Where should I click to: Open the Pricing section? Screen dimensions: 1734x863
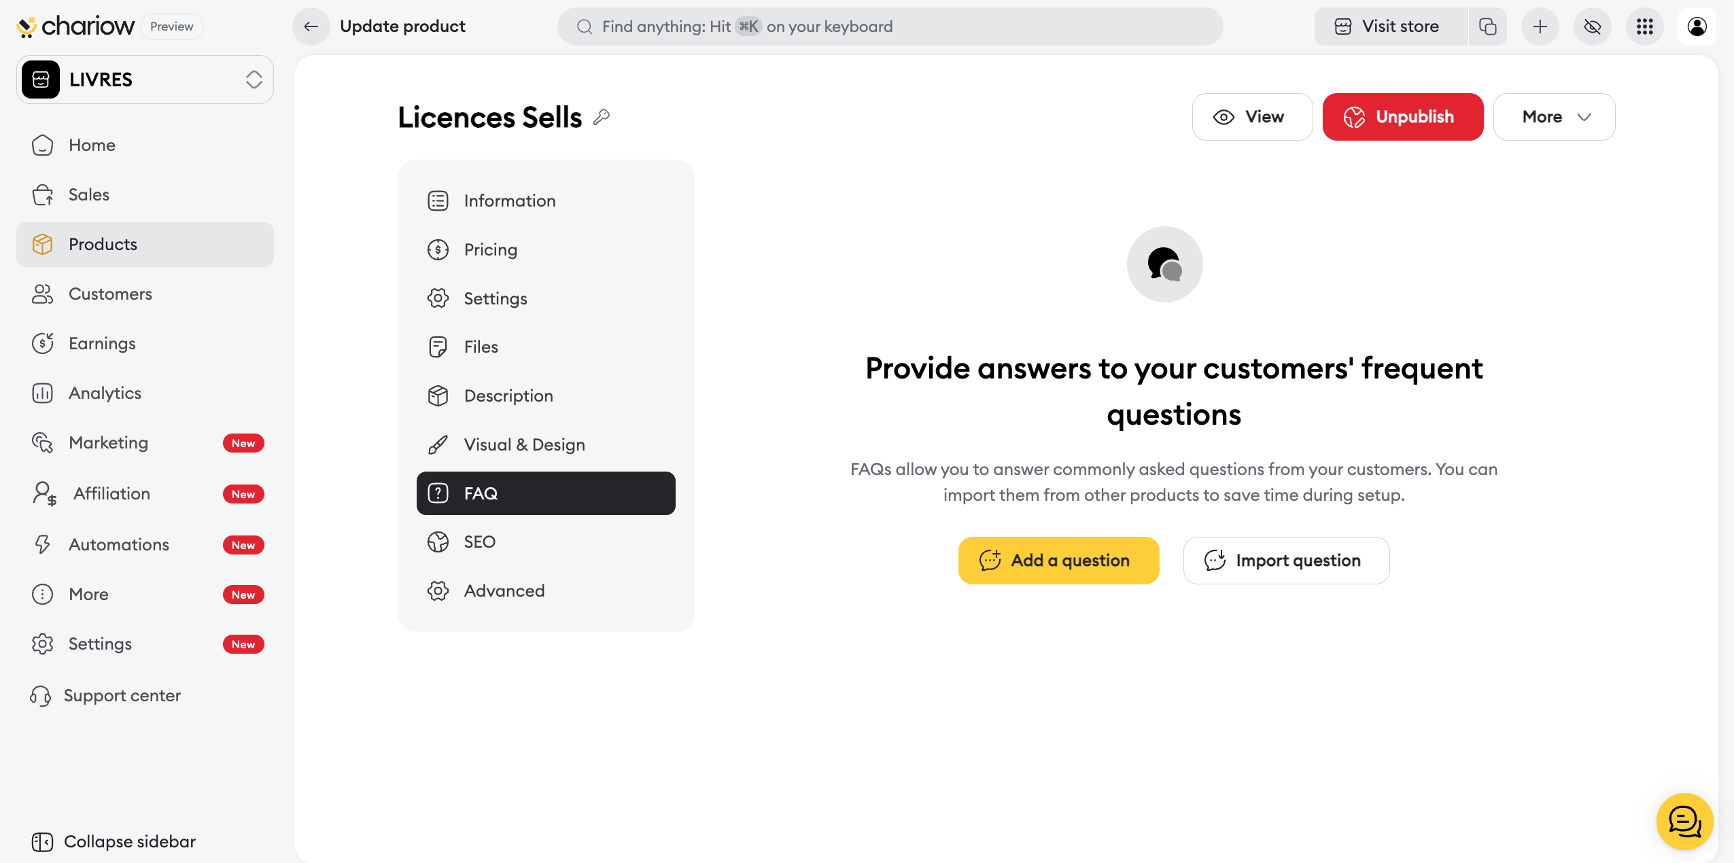point(490,249)
